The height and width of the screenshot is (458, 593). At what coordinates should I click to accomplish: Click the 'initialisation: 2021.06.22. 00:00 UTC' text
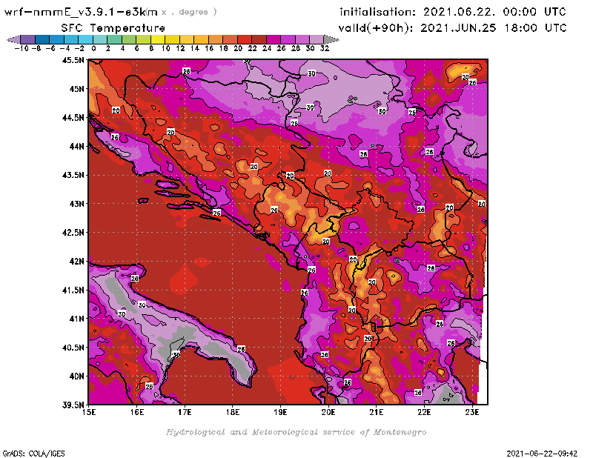(x=453, y=12)
